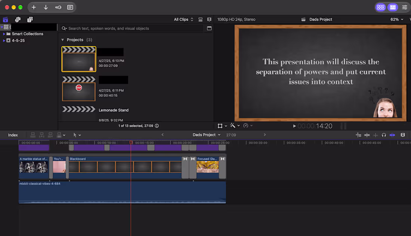This screenshot has height=236, width=411.
Task: Open the timeline Index panel
Action: click(13, 135)
